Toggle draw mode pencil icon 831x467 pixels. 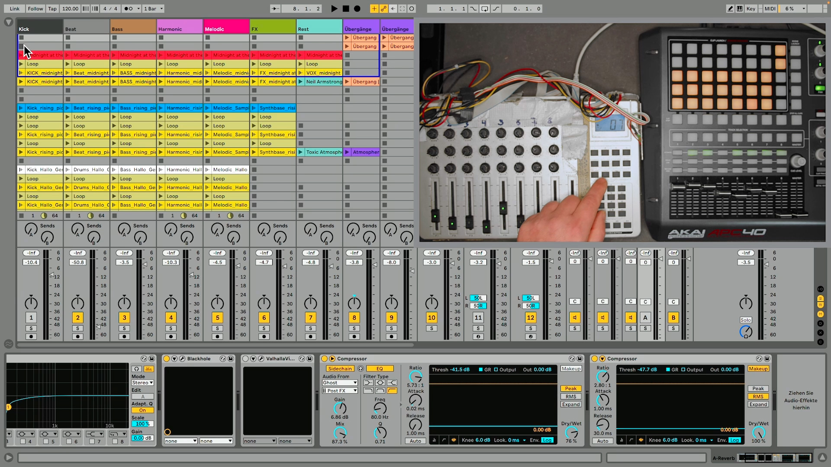pyautogui.click(x=730, y=9)
